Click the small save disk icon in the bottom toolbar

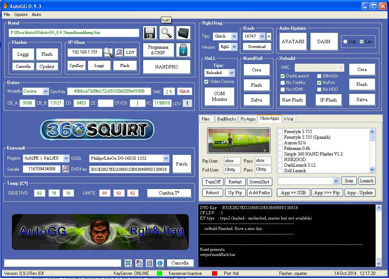(x=149, y=263)
